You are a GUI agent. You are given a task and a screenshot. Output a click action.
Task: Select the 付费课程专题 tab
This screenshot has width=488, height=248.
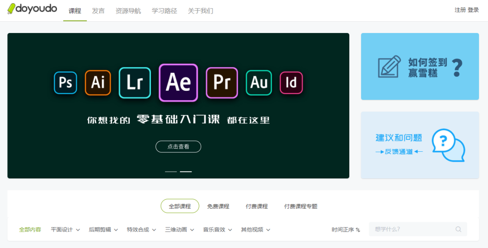coord(300,206)
